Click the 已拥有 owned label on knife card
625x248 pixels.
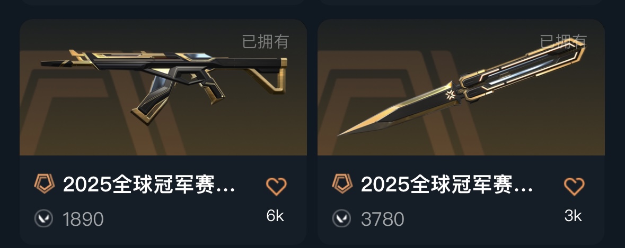[x=564, y=41]
